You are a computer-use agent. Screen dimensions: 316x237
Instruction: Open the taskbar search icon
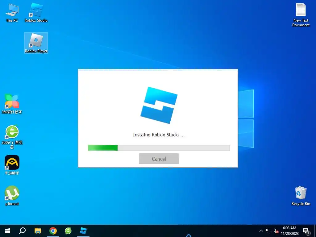22,231
